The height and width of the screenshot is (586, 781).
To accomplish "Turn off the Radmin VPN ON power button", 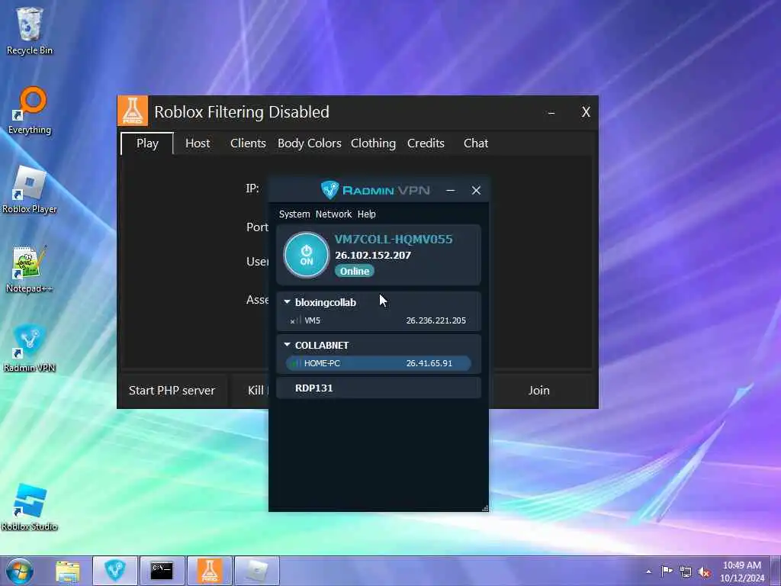I will pos(307,255).
